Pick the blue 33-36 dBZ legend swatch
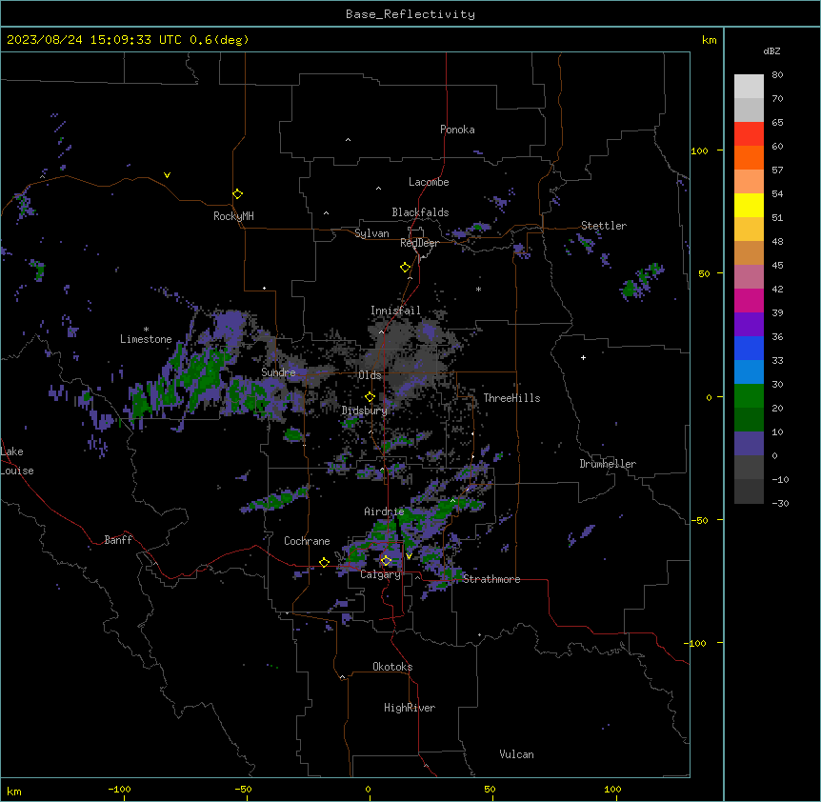This screenshot has width=821, height=802. (749, 348)
